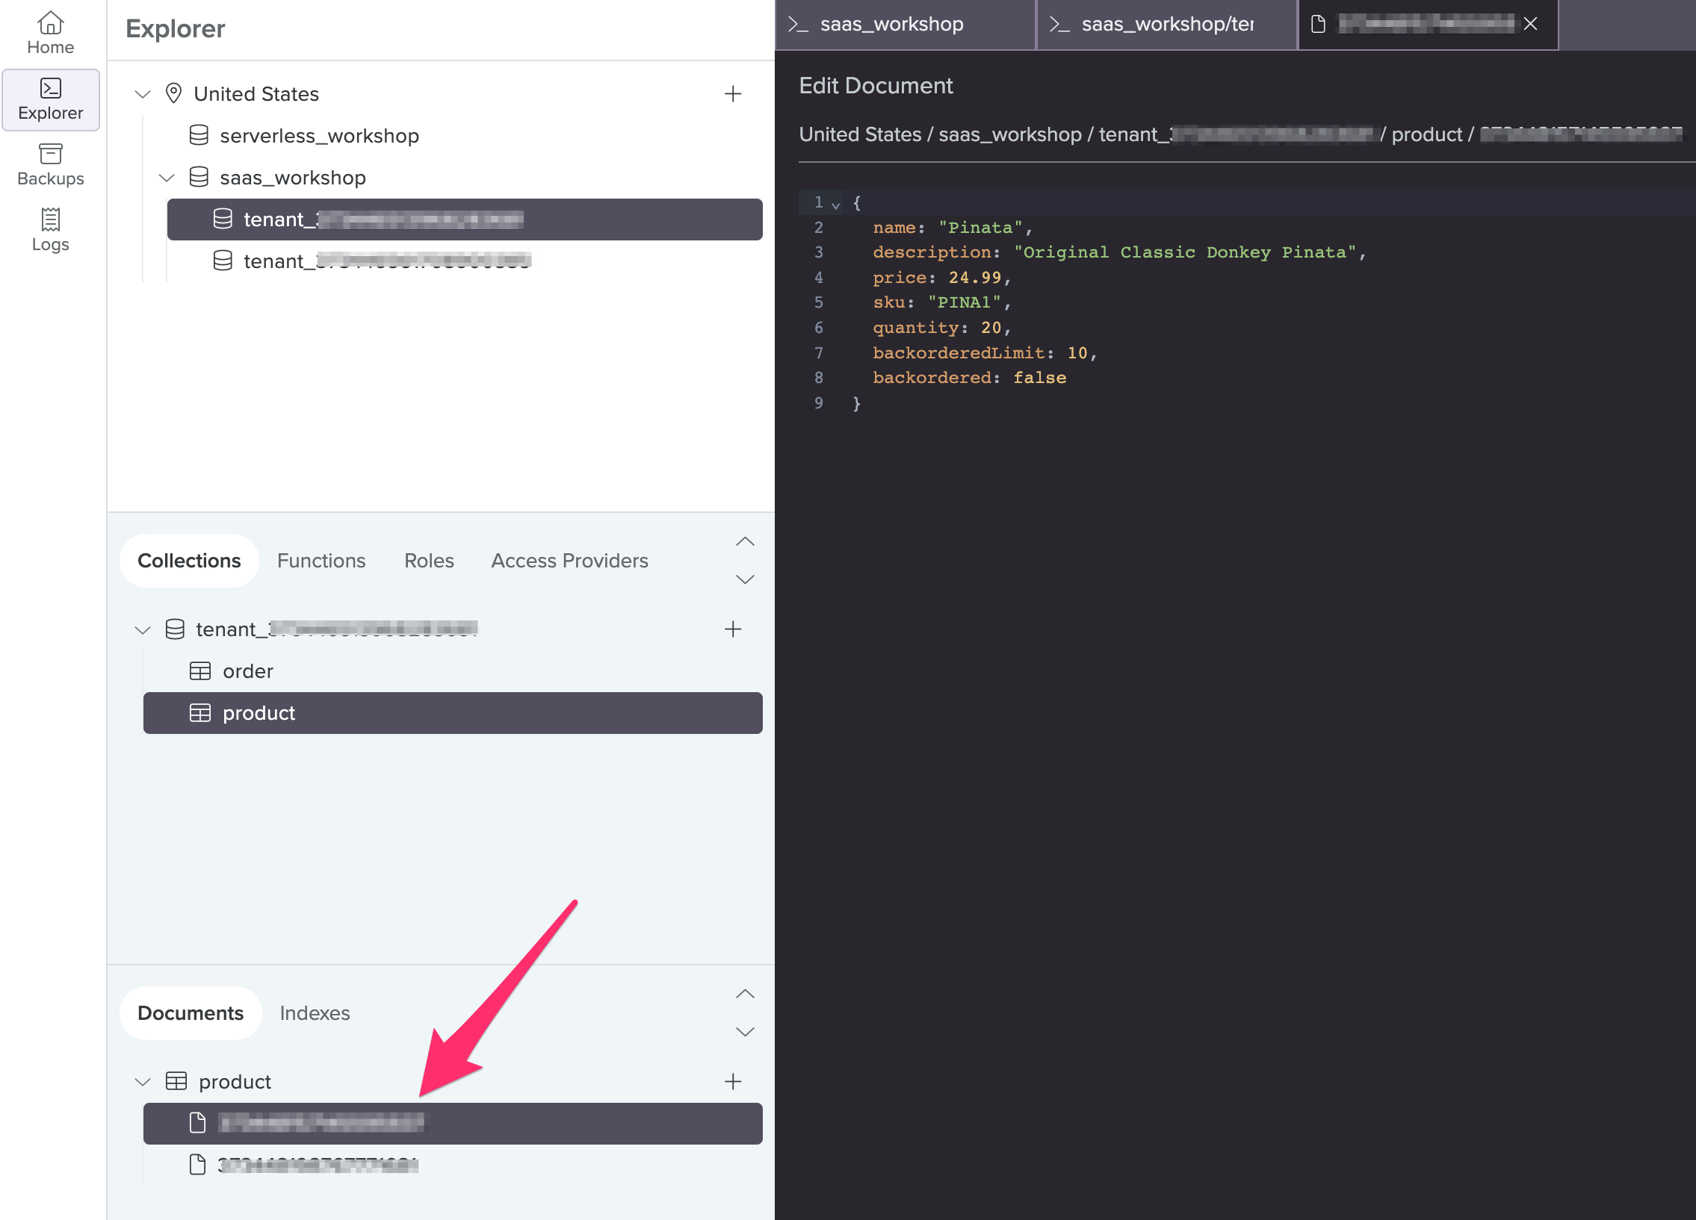Click product in breadcrumb path
Screen dimensions: 1696x1220
[1426, 134]
